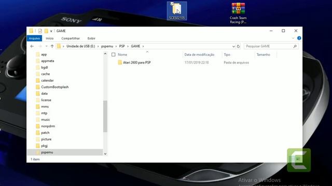Select the mms folder in tree
Image resolution: width=332 pixels, height=186 pixels.
45,107
